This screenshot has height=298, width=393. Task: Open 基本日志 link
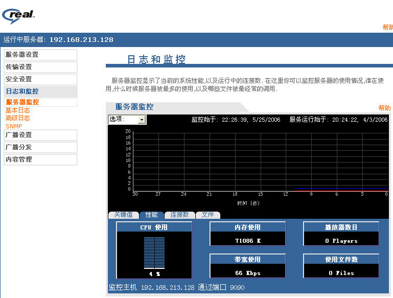(x=17, y=110)
